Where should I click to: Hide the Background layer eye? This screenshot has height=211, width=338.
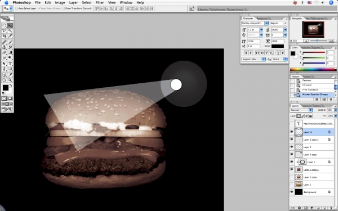point(292,192)
